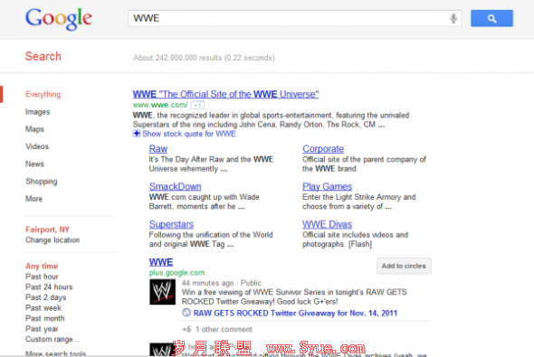Open the Raw sitelink
Image resolution: width=534 pixels, height=357 pixels.
point(158,149)
